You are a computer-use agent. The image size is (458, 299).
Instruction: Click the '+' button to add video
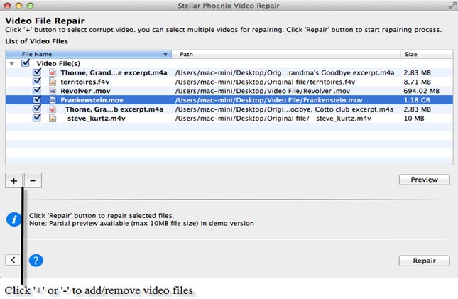pyautogui.click(x=13, y=180)
